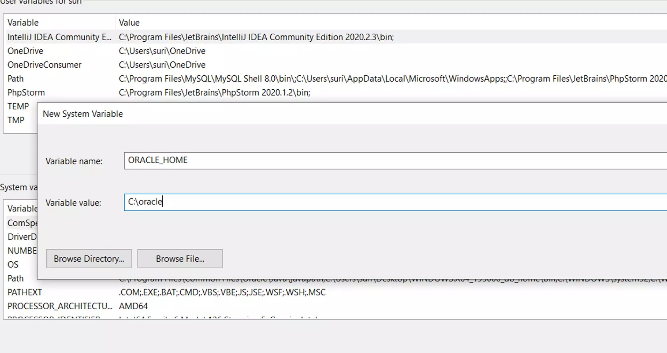Select the ORACLE_HOME variable name text

pyautogui.click(x=157, y=160)
